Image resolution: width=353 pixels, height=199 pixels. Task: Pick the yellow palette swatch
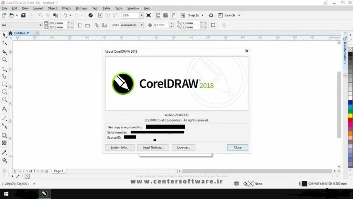pos(351,116)
